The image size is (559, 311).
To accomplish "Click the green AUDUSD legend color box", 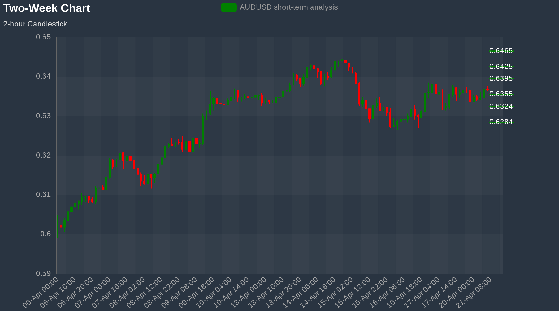I will coord(229,7).
